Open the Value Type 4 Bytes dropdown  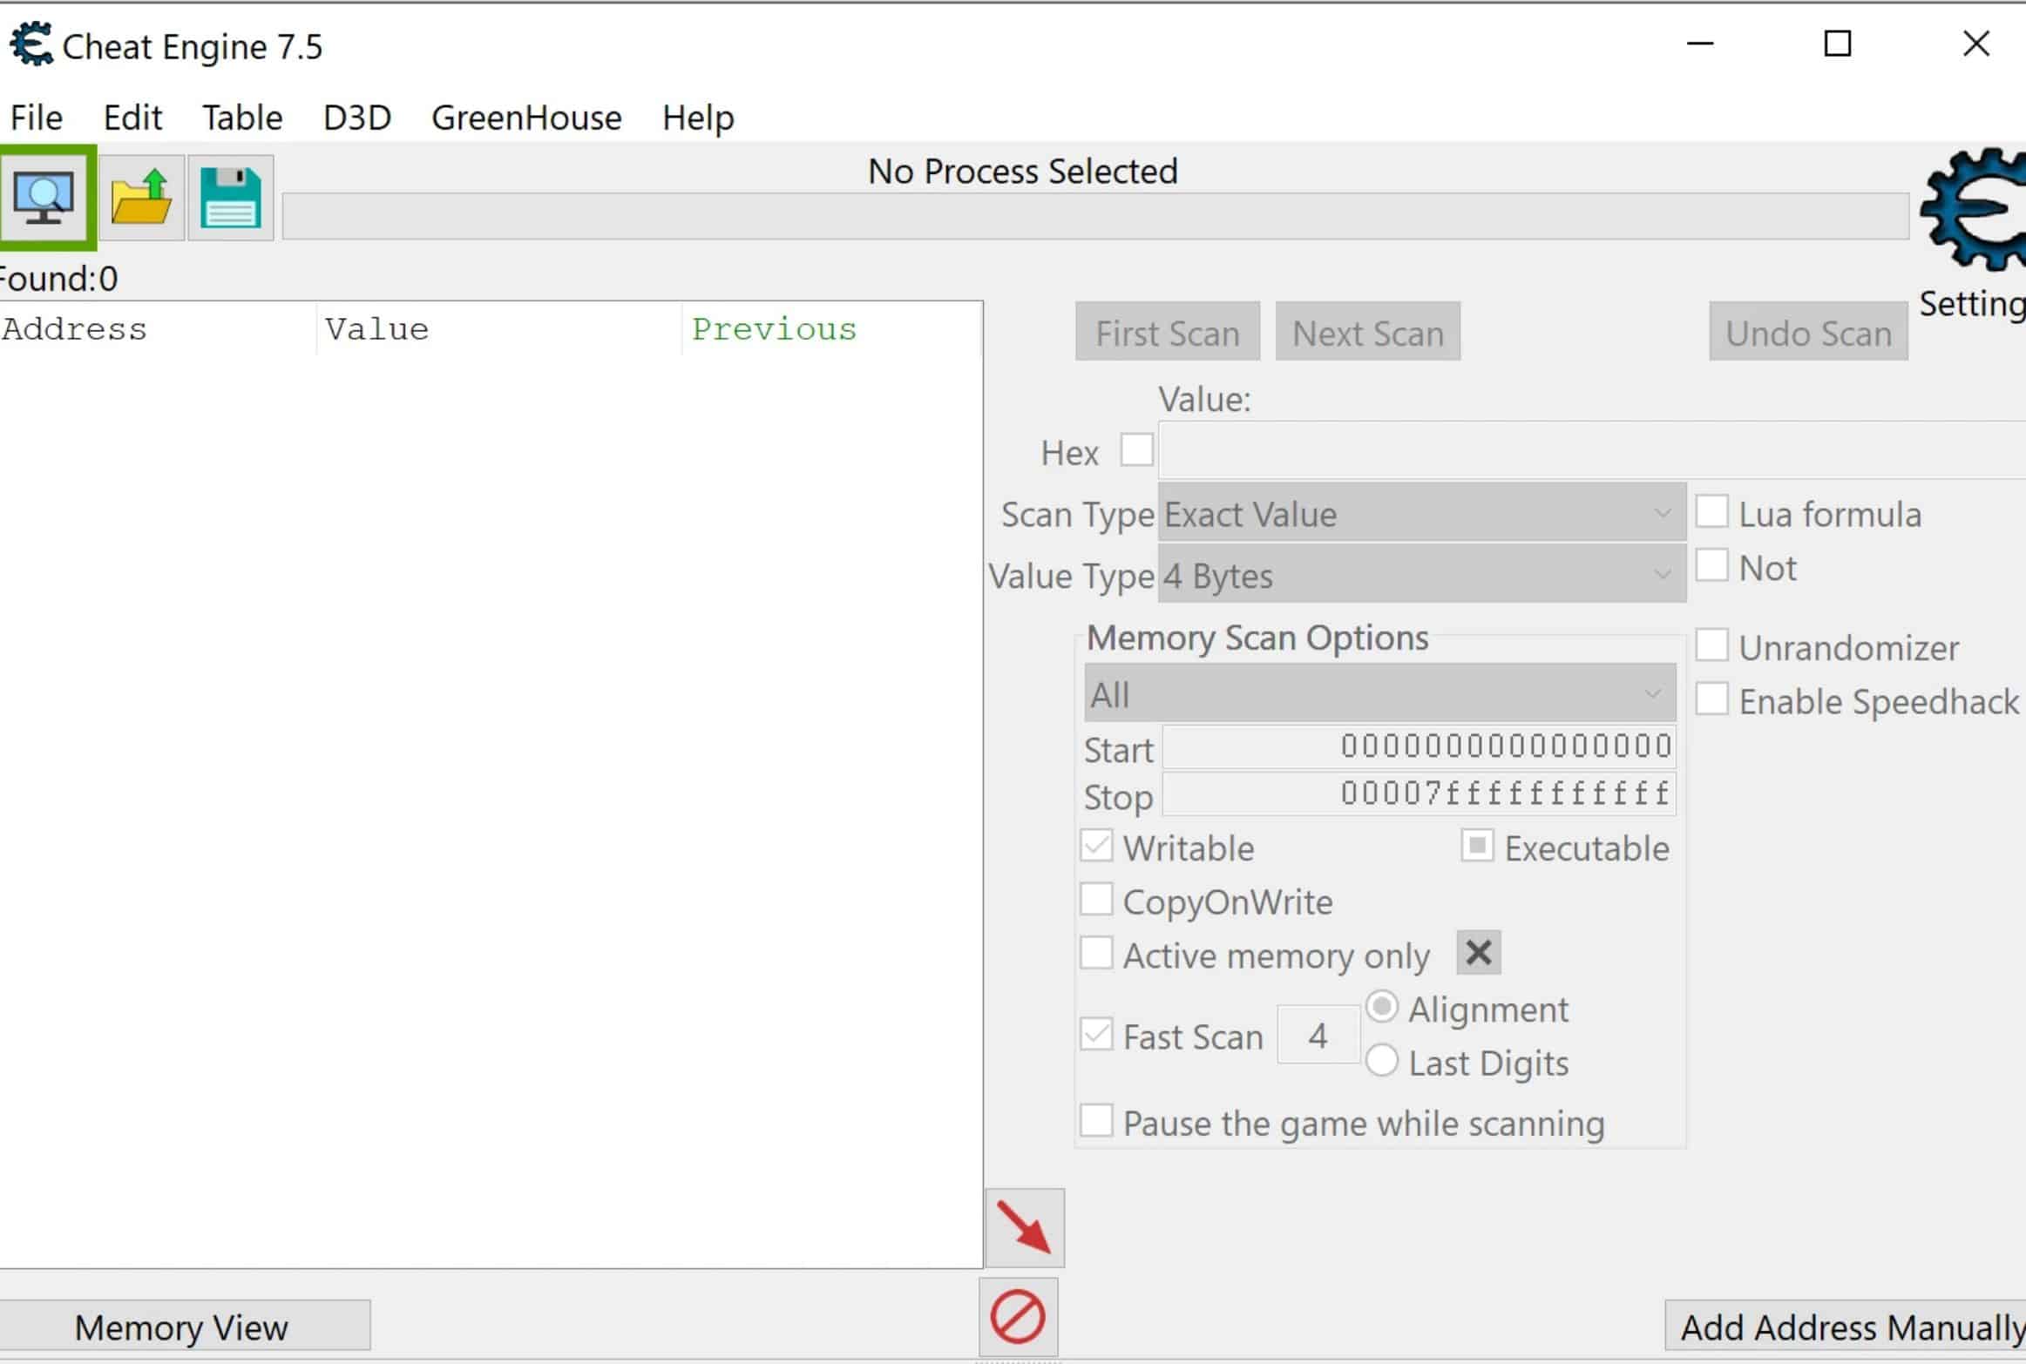(x=1420, y=575)
